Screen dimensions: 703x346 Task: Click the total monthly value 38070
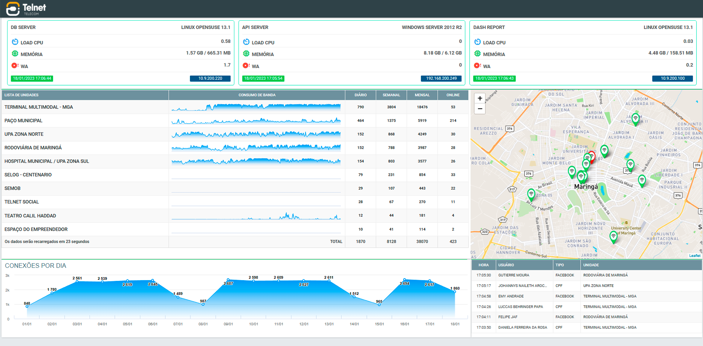pyautogui.click(x=422, y=242)
